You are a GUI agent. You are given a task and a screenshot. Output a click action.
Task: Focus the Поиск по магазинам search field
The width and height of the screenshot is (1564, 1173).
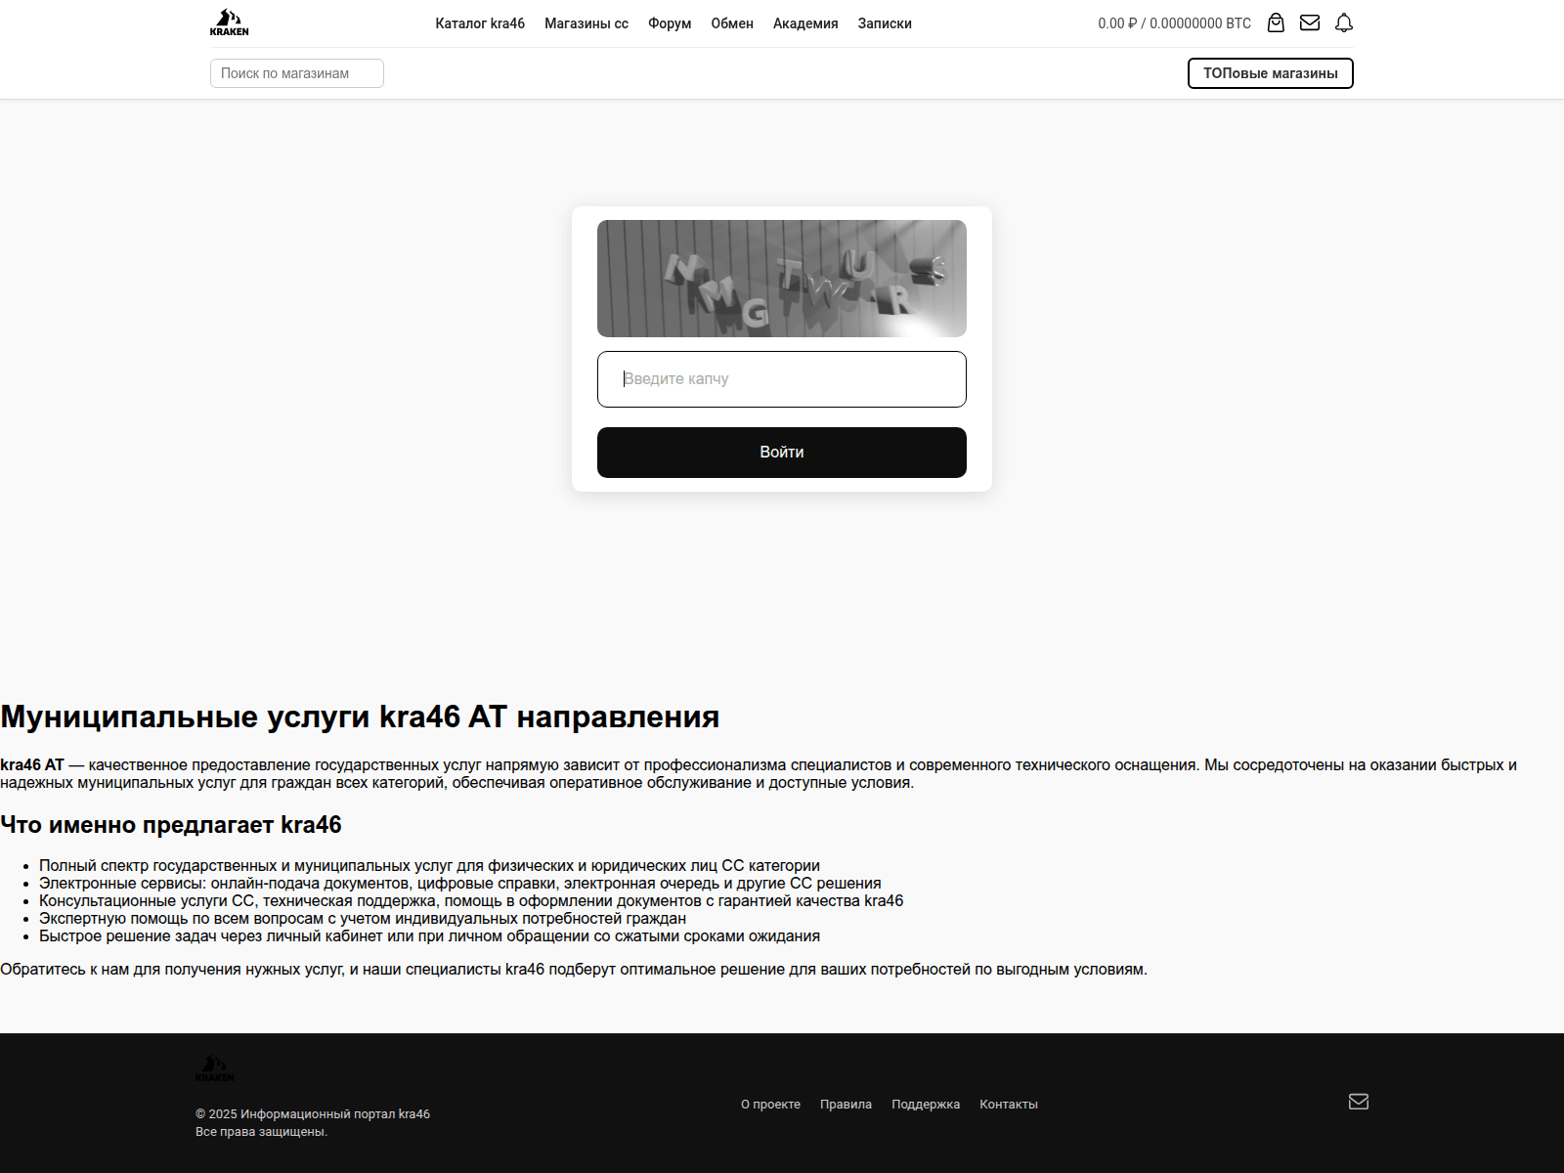pos(297,73)
